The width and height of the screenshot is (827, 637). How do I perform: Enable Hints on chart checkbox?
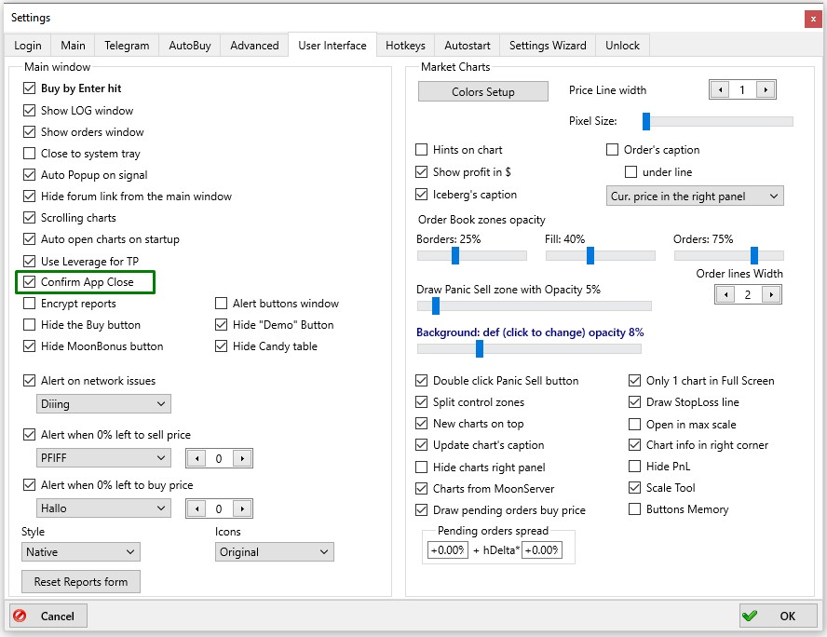[421, 150]
